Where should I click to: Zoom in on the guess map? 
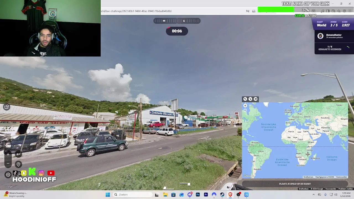pyautogui.click(x=245, y=106)
